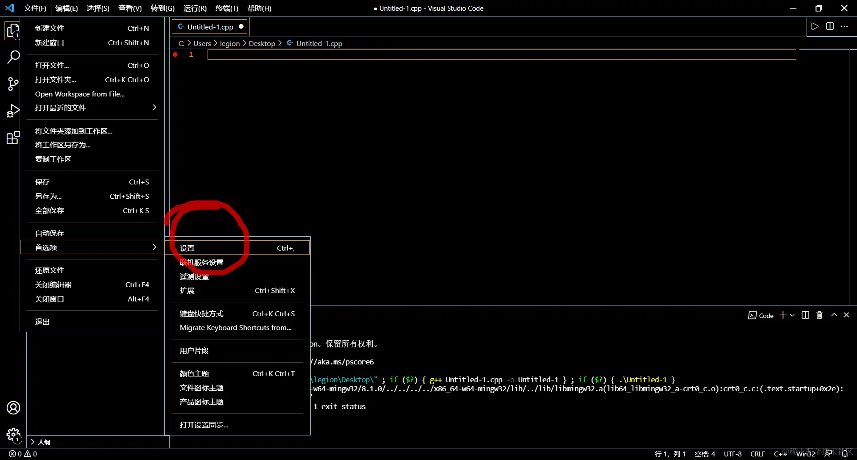Screen dimensions: 857x460
Task: Open notifications bell in status bar
Action: pos(845,454)
